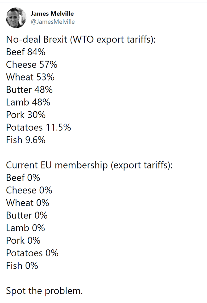This screenshot has width=207, height=303.
Task: Click the Fish 0% line
Action: (22, 265)
